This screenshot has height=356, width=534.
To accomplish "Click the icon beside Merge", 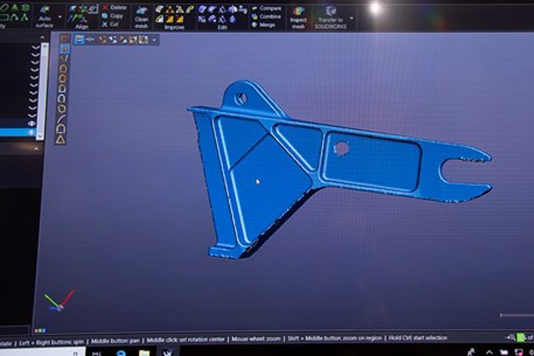I will [x=254, y=25].
